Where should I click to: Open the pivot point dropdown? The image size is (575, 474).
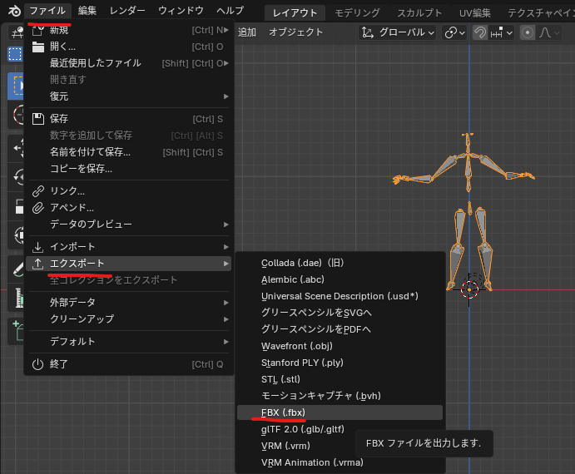tap(454, 32)
